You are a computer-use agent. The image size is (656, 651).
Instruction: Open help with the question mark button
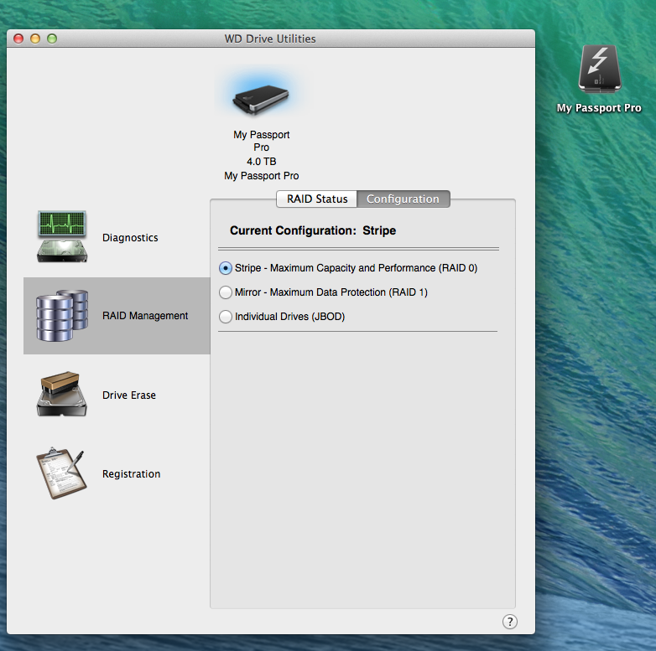pos(509,621)
